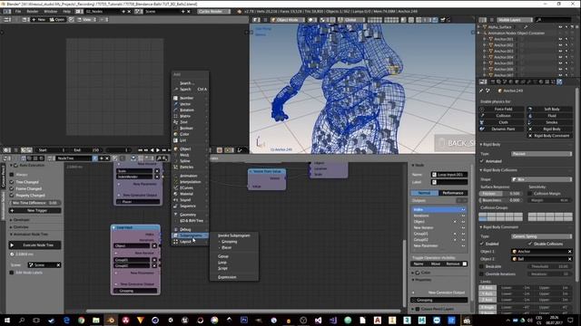Click the Collision physics icon
The height and width of the screenshot is (326, 581).
482,116
